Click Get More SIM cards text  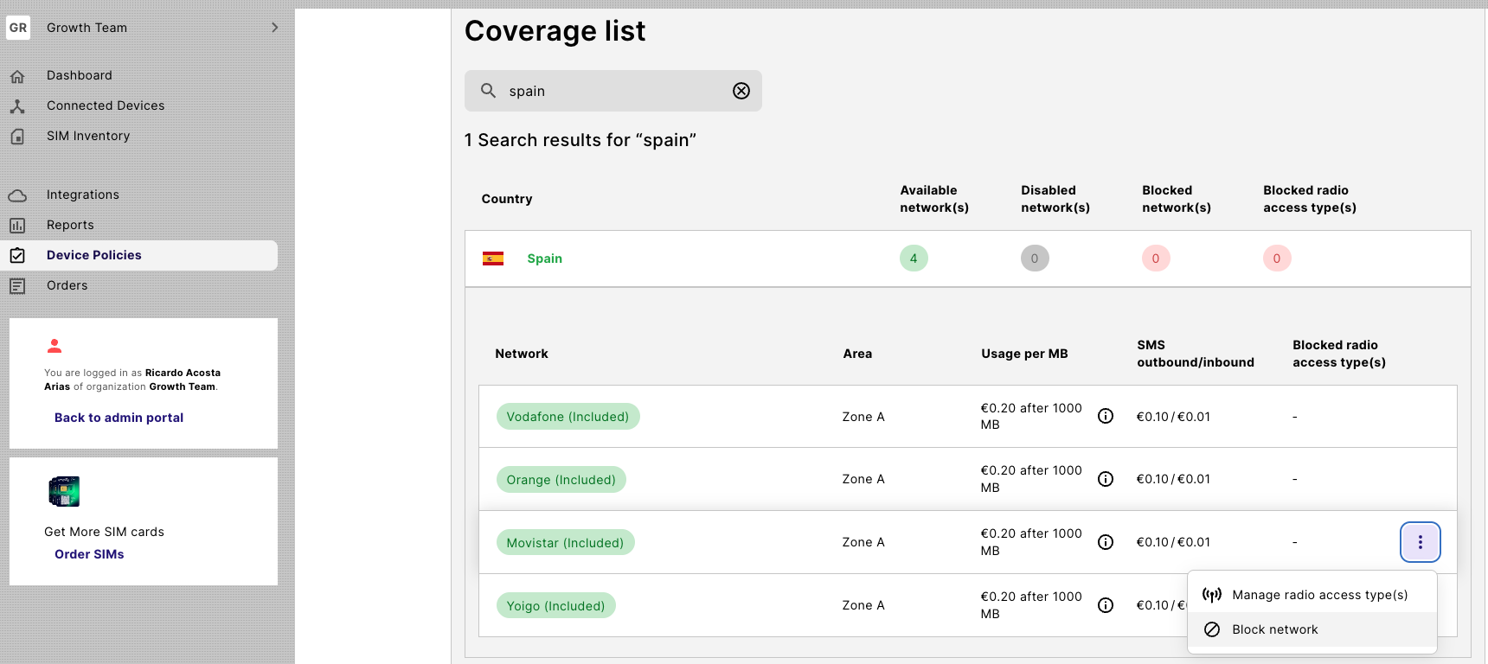pos(104,532)
